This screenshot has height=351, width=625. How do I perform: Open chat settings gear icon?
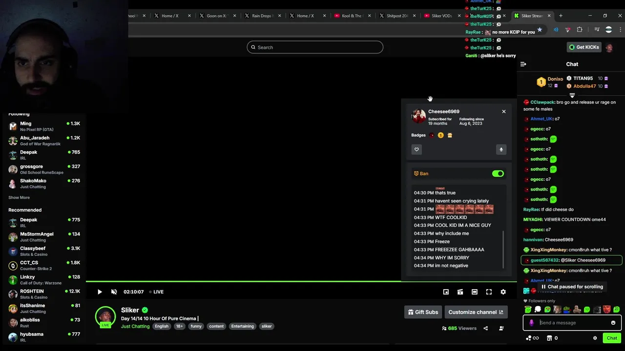(x=595, y=338)
